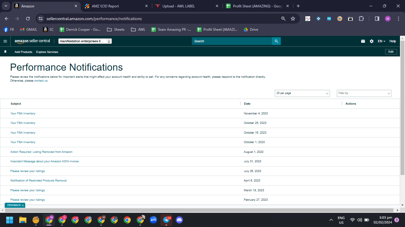The width and height of the screenshot is (405, 227).
Task: Close the AMZ EOD Report tab
Action: [x=146, y=6]
